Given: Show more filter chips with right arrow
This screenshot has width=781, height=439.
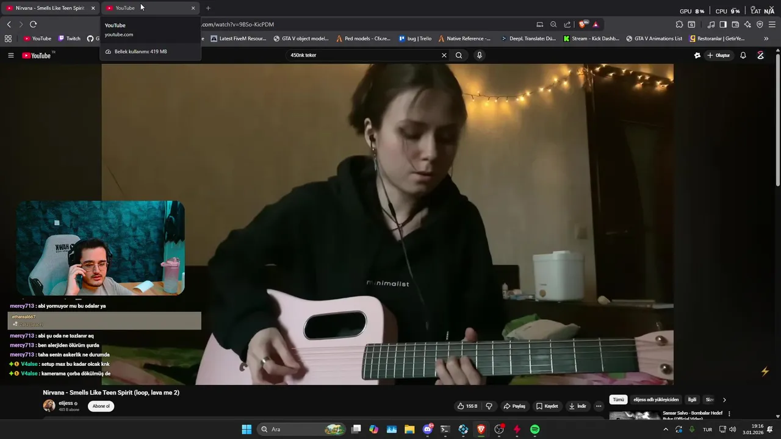Looking at the screenshot, I should coord(724,400).
